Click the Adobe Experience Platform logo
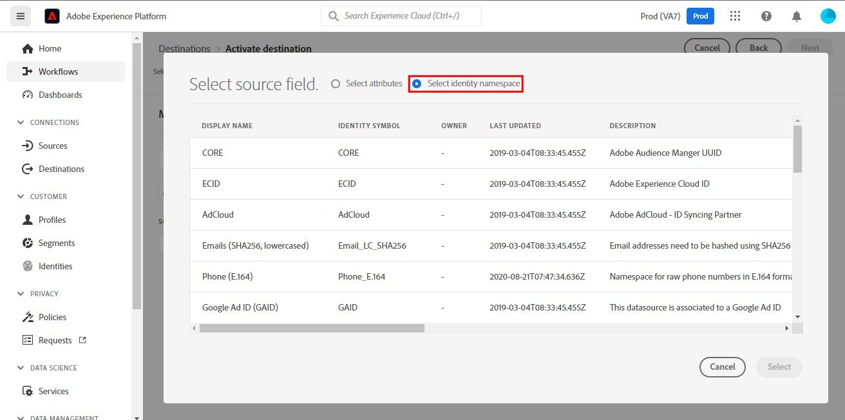845x420 pixels. point(52,16)
